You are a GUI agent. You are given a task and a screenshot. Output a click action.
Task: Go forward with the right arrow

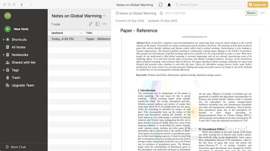(30, 5)
